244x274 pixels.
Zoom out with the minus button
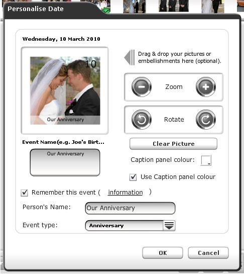[x=142, y=87]
